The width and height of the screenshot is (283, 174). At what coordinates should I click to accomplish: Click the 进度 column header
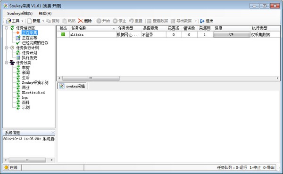232,28
